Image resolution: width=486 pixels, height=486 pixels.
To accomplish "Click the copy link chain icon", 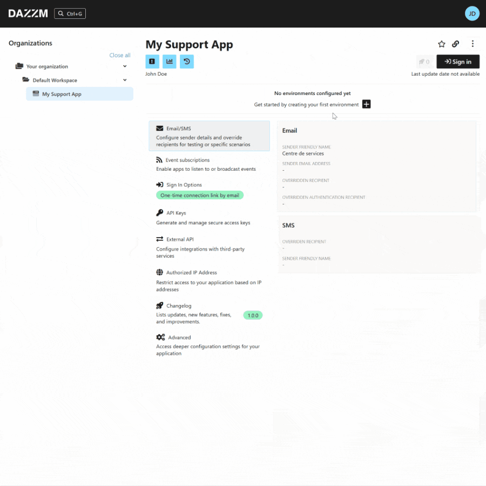I will click(456, 44).
